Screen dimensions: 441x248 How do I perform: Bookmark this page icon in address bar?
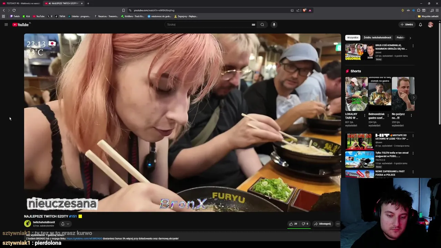[123, 10]
